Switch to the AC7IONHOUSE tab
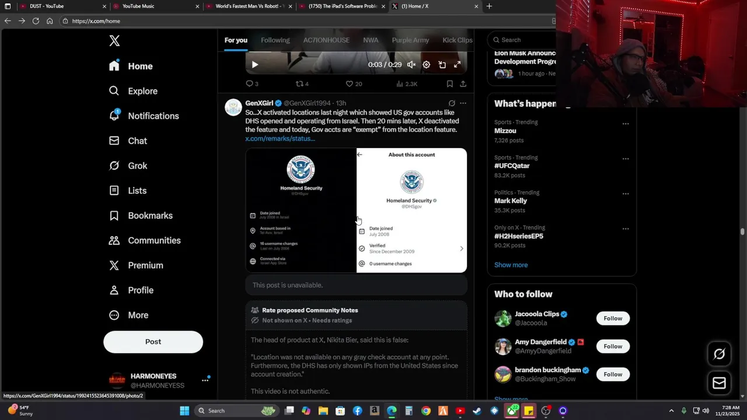 326,40
